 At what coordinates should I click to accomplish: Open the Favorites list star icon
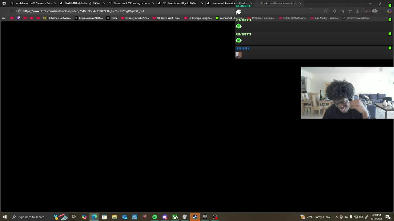coord(350,11)
